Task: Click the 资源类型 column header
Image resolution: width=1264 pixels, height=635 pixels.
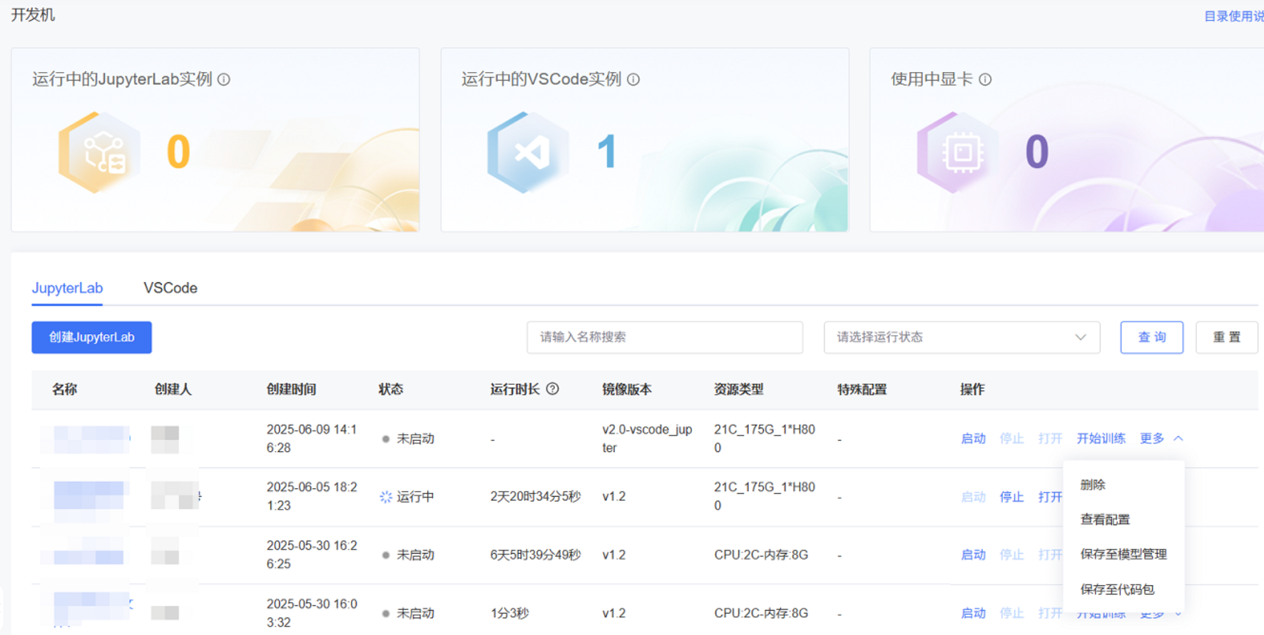Action: [x=739, y=389]
